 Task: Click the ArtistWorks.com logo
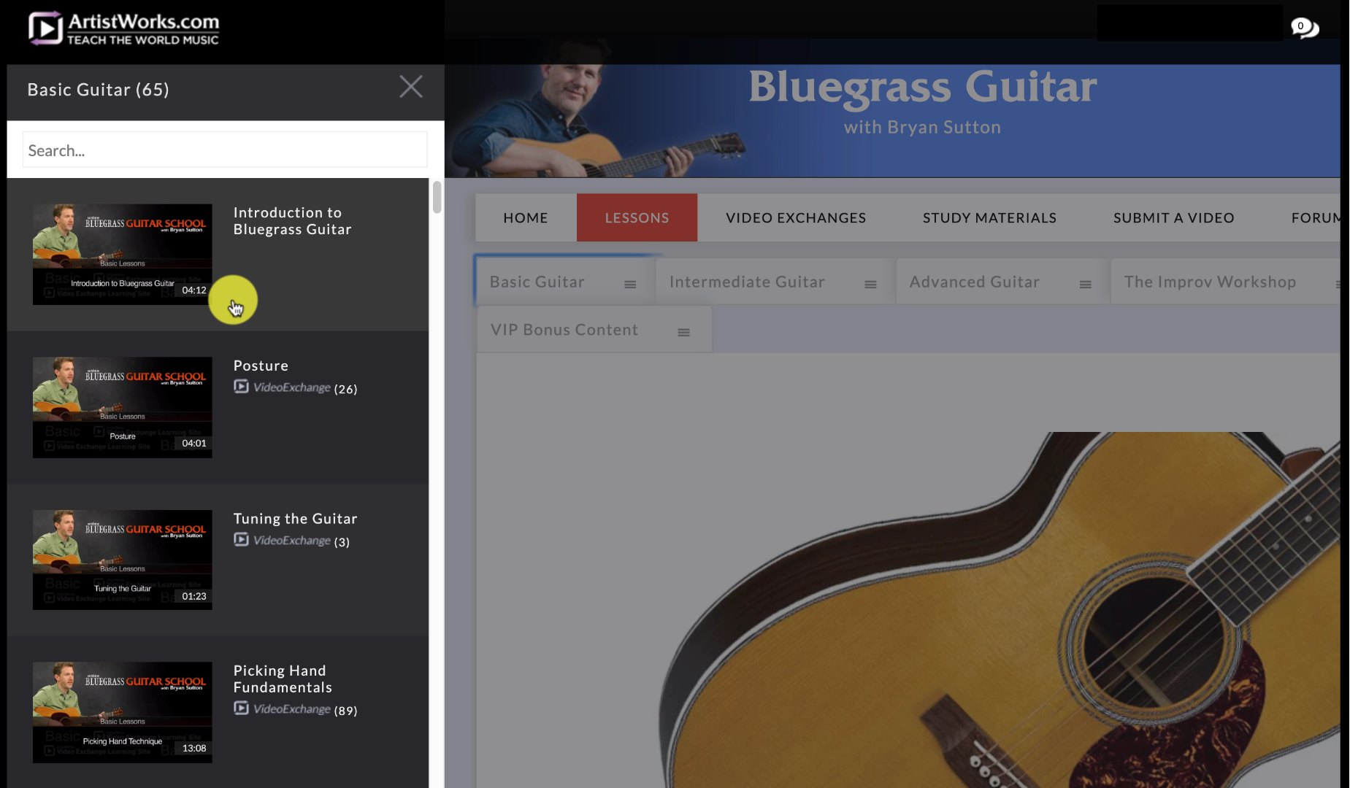pyautogui.click(x=124, y=29)
